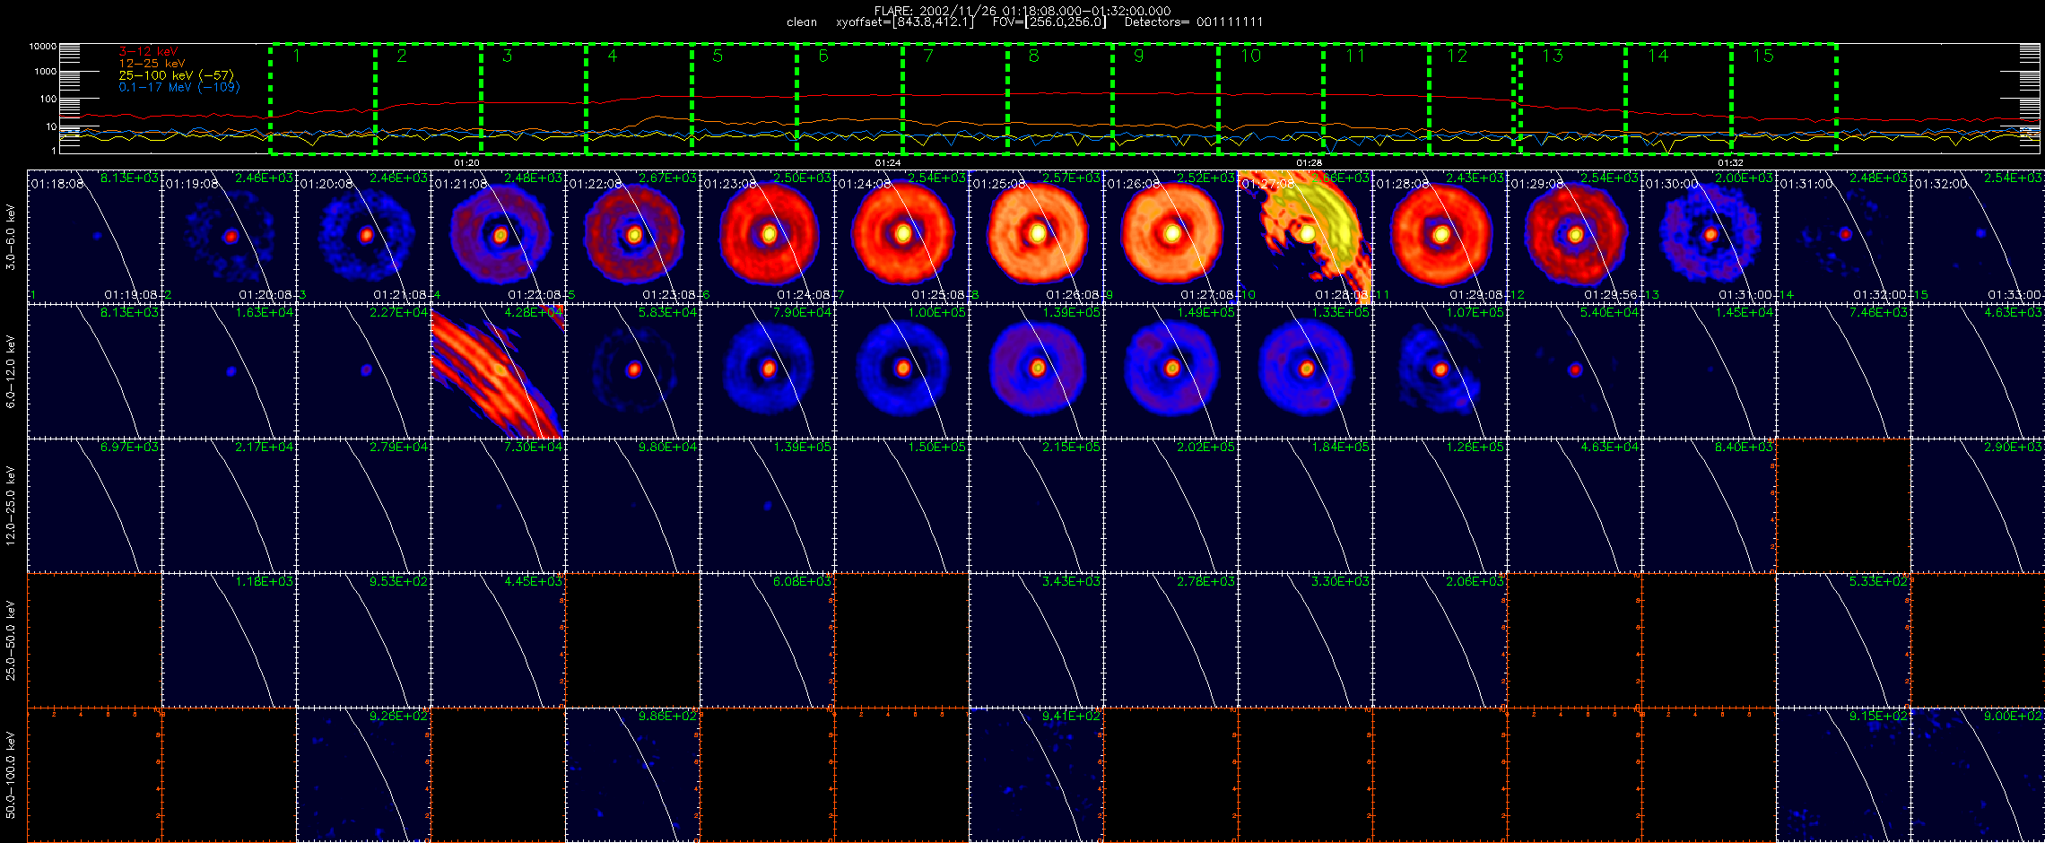Click the '25.0-50.0 keV' row axis label

coord(11,640)
